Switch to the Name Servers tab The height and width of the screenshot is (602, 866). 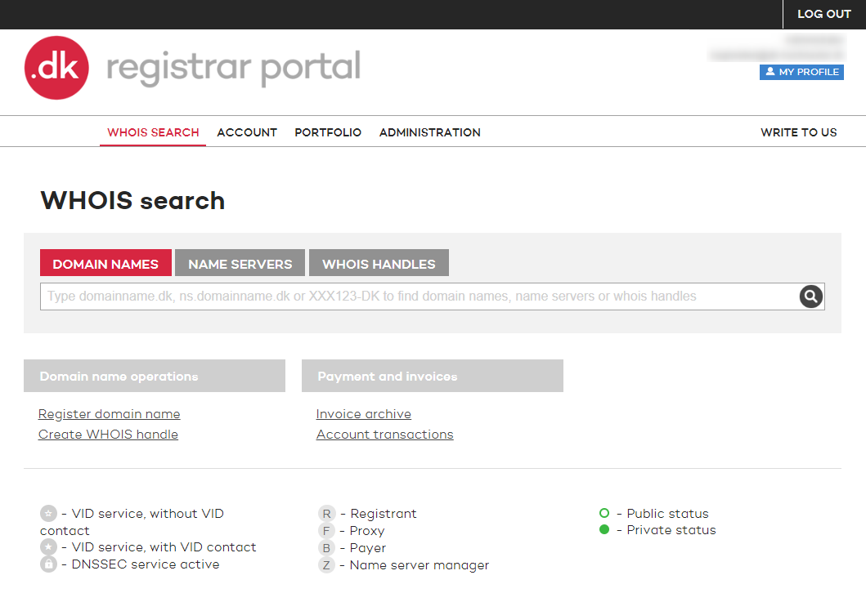(x=240, y=264)
